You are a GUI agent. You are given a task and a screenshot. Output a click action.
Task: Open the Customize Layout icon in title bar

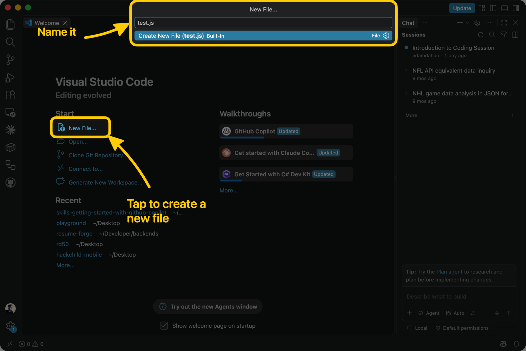tap(482, 8)
